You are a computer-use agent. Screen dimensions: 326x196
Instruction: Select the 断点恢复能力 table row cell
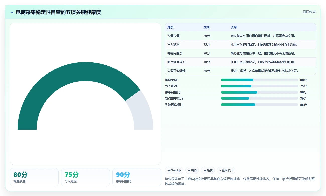[176, 62]
